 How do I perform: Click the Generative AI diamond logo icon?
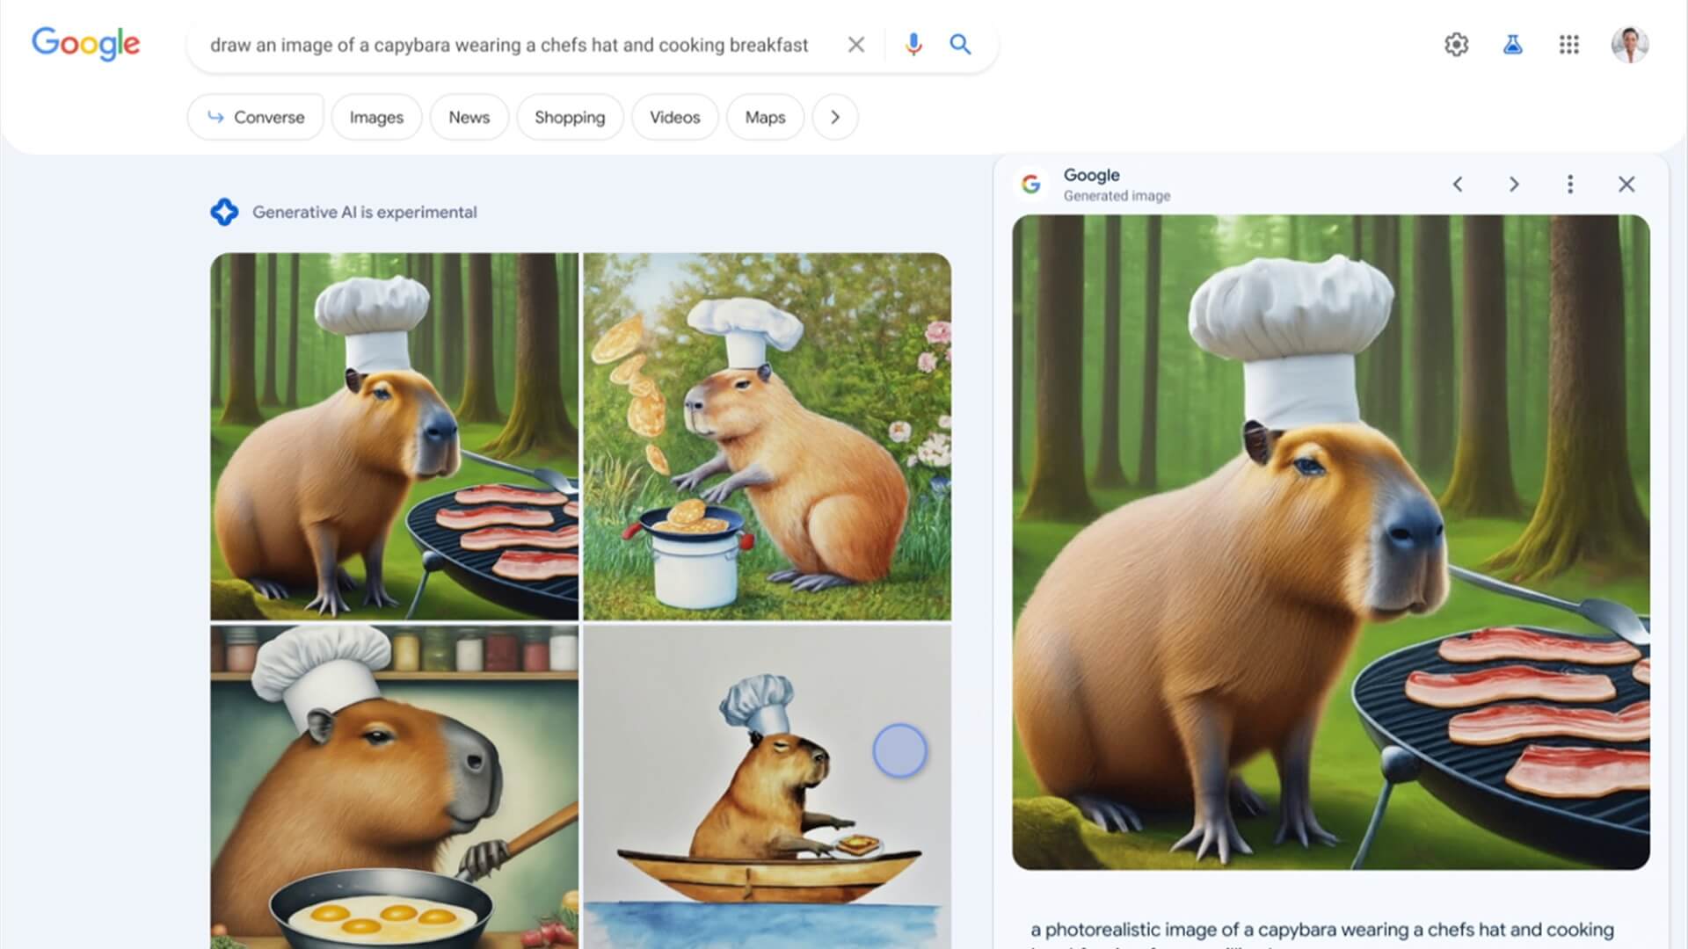(x=224, y=212)
